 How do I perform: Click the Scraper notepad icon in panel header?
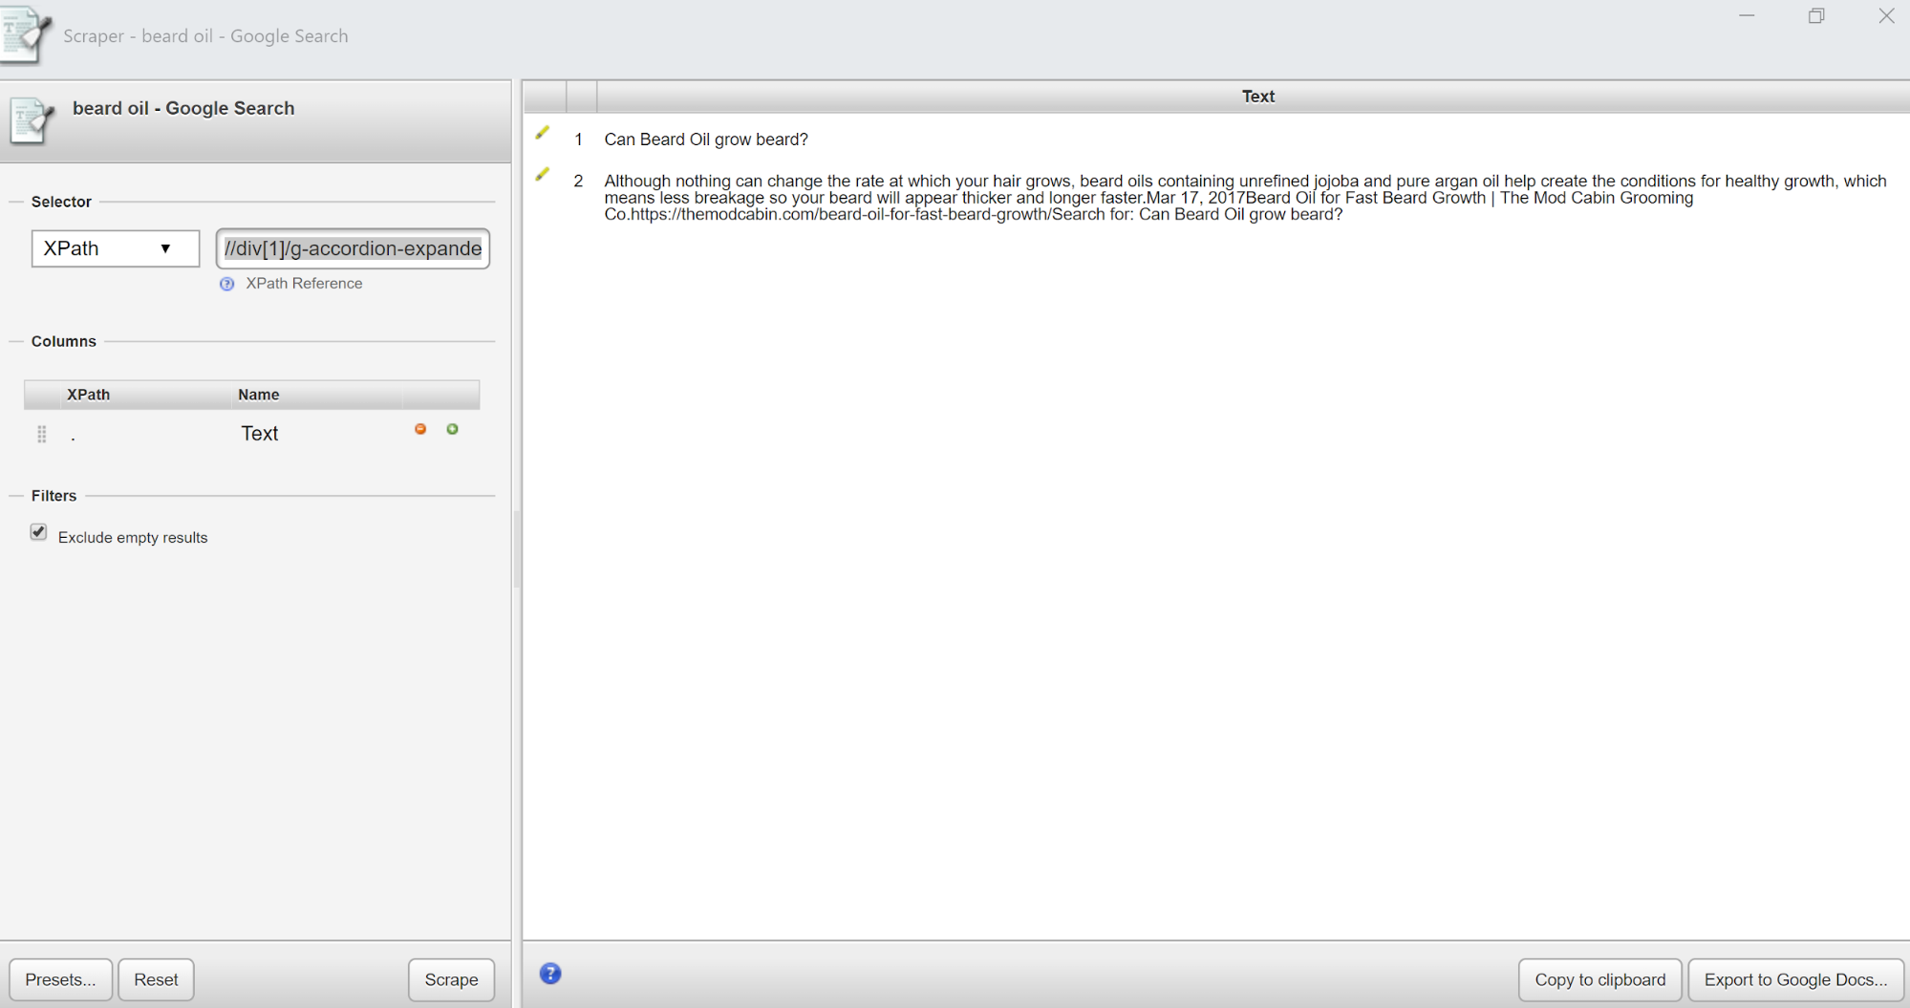coord(32,120)
